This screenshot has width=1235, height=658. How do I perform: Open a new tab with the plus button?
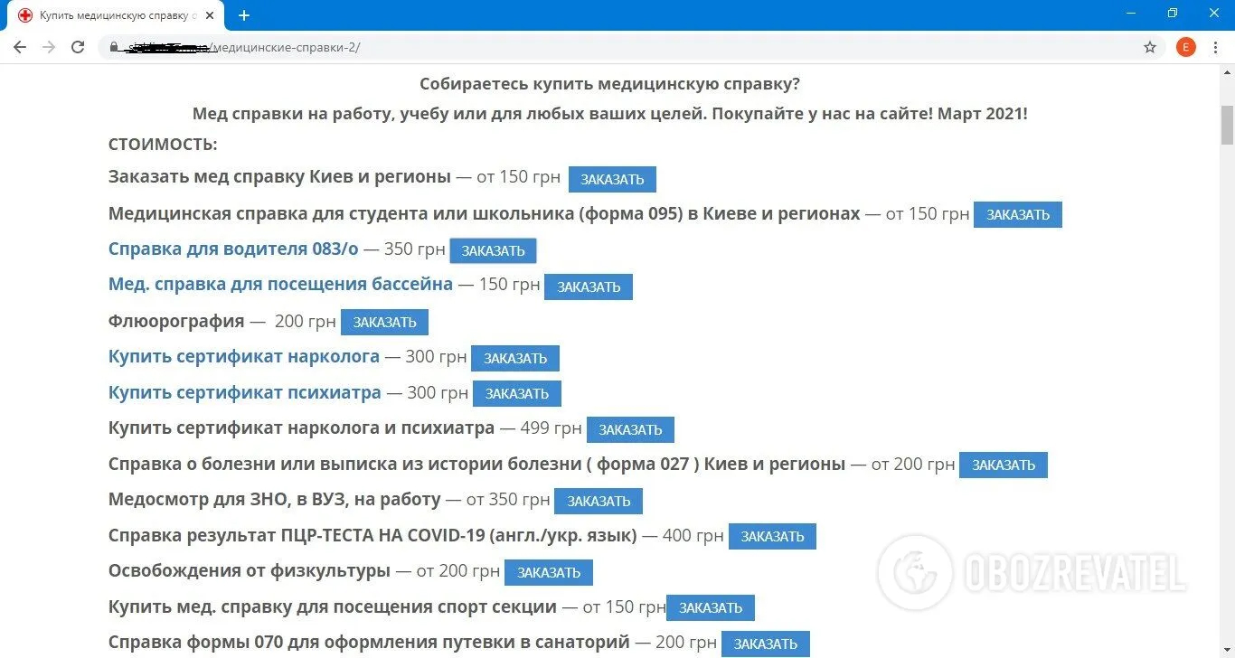[x=244, y=15]
